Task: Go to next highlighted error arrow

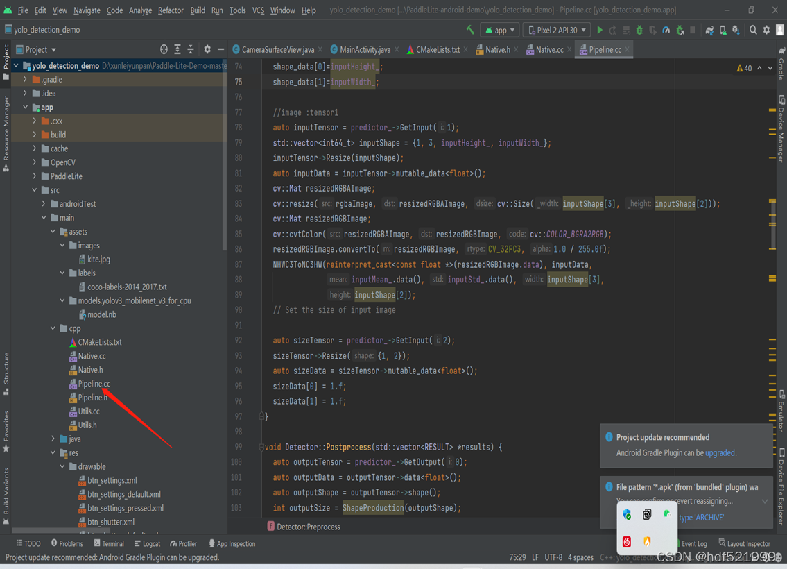Action: pos(770,68)
